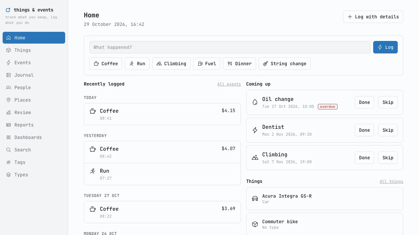Screen dimensions: 419x235
Task: Click the Dashboards grid icon
Action: point(9,137)
